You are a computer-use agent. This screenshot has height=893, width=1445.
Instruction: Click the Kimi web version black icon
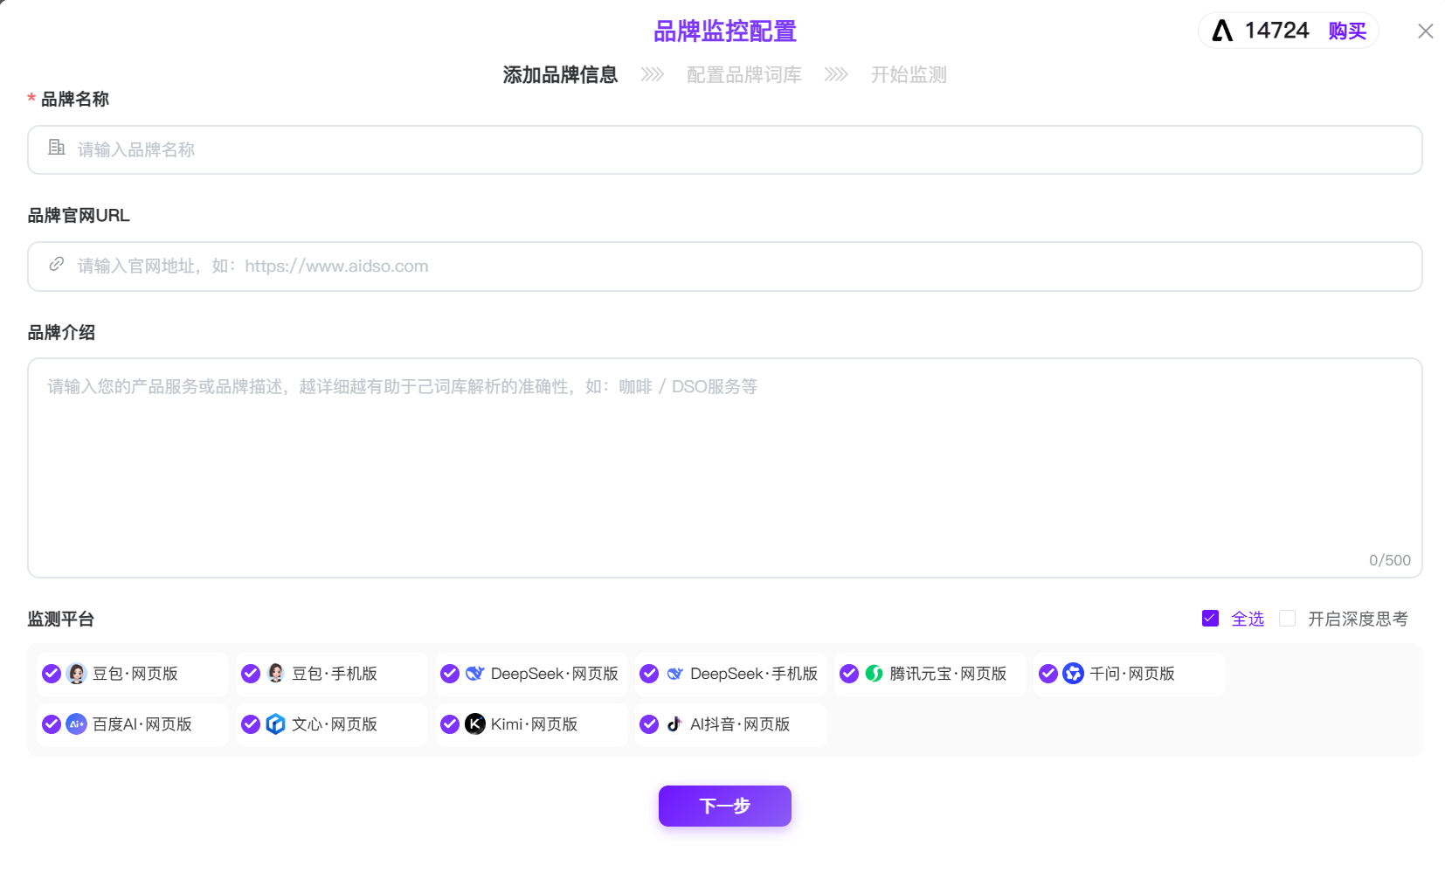pyautogui.click(x=474, y=724)
